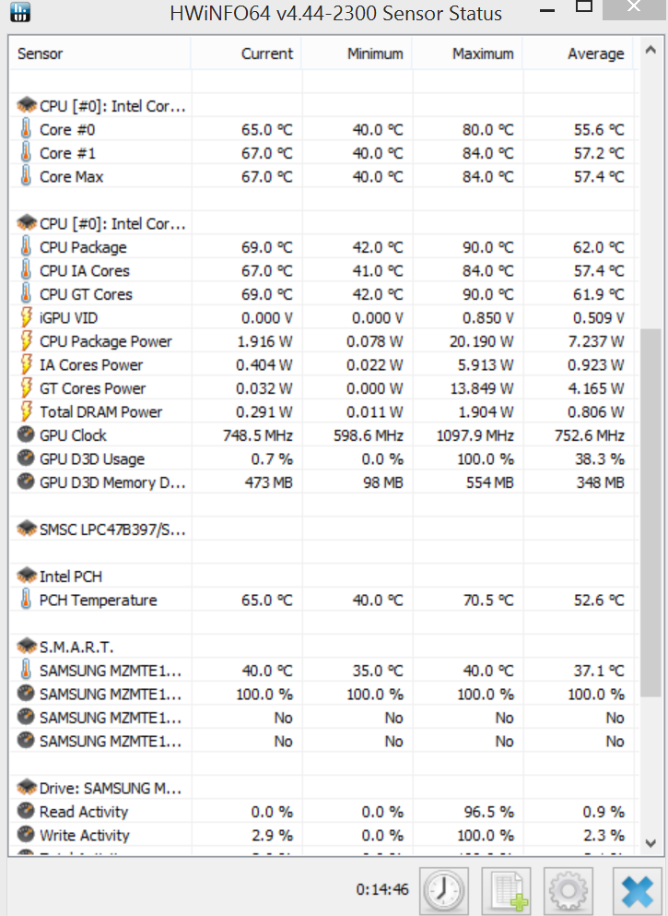Viewport: 668px width, 916px height.
Task: Select the Sensor column header
Action: [x=41, y=54]
